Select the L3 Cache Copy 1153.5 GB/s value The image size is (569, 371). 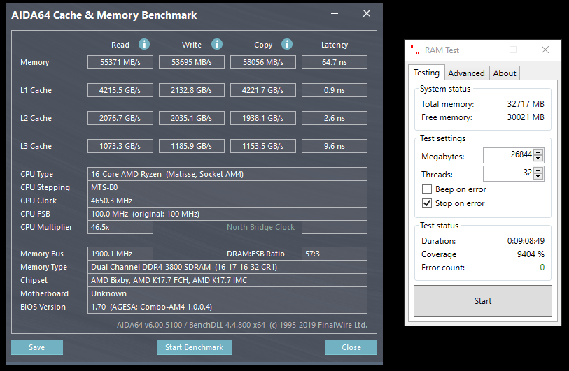263,146
